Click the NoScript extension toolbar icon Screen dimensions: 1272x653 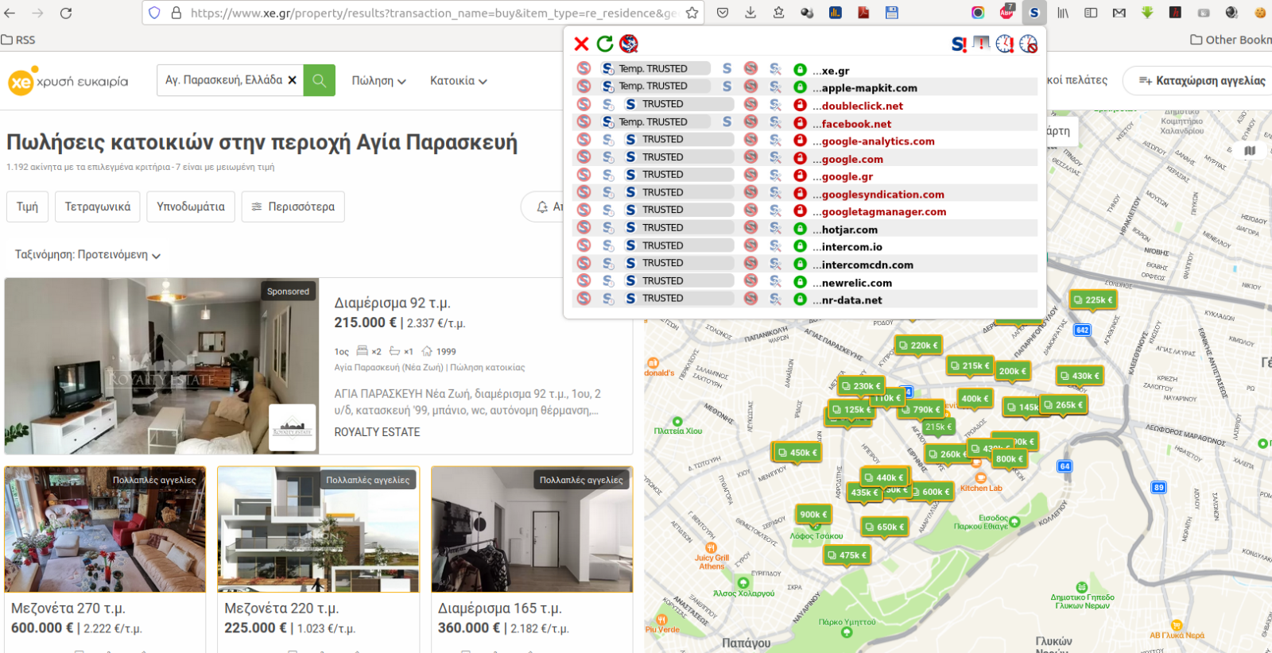tap(1033, 13)
